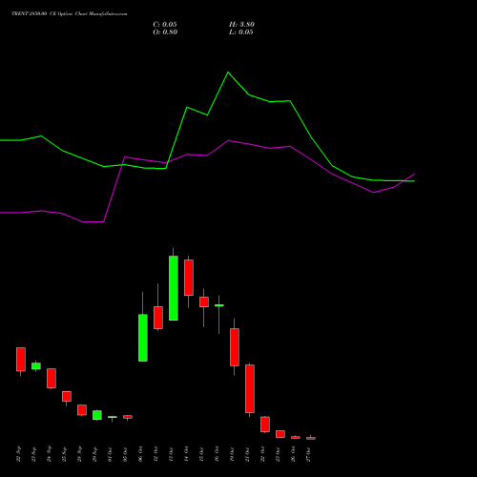Click the small green candlestick for 23 Sep
This screenshot has width=477, height=477.
[36, 366]
